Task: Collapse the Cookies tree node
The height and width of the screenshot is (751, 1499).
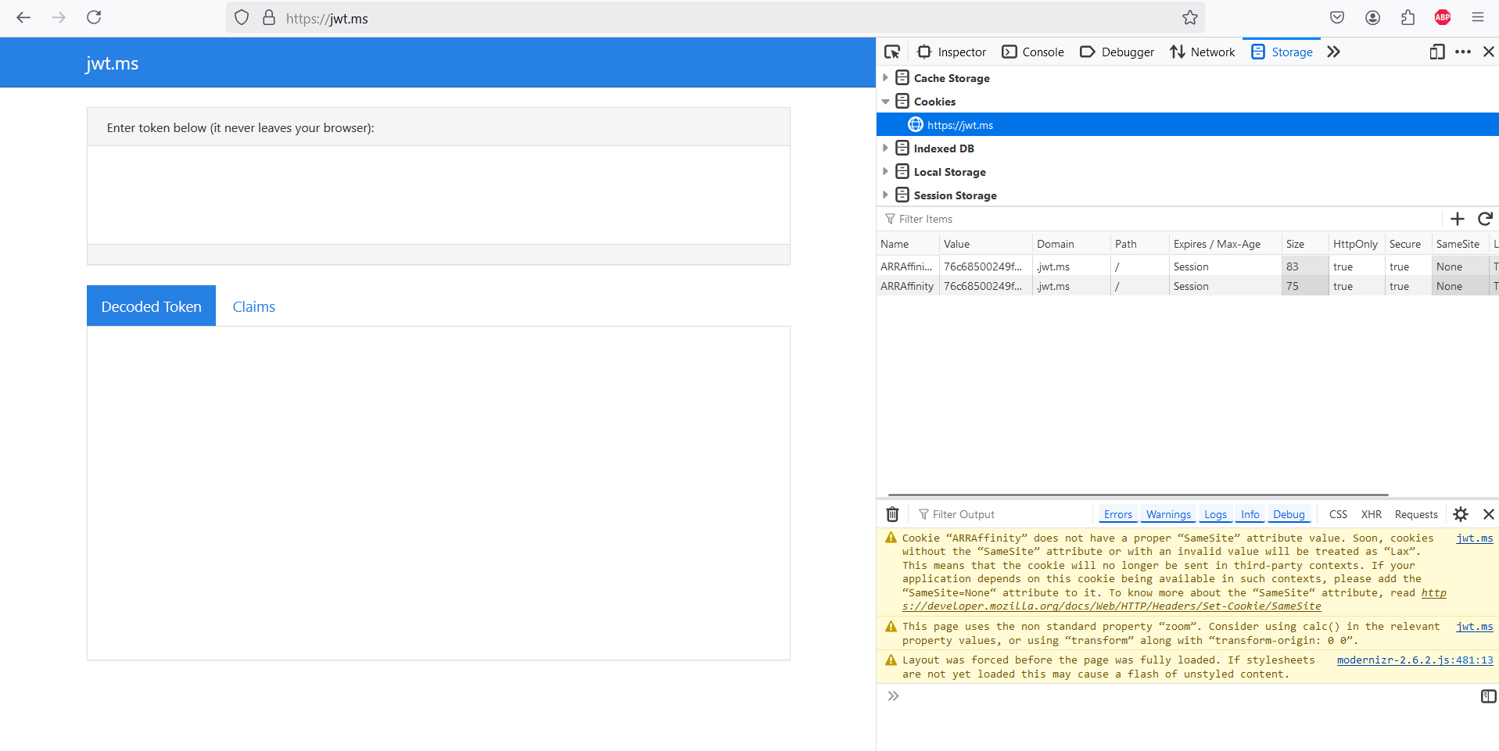Action: [x=885, y=102]
